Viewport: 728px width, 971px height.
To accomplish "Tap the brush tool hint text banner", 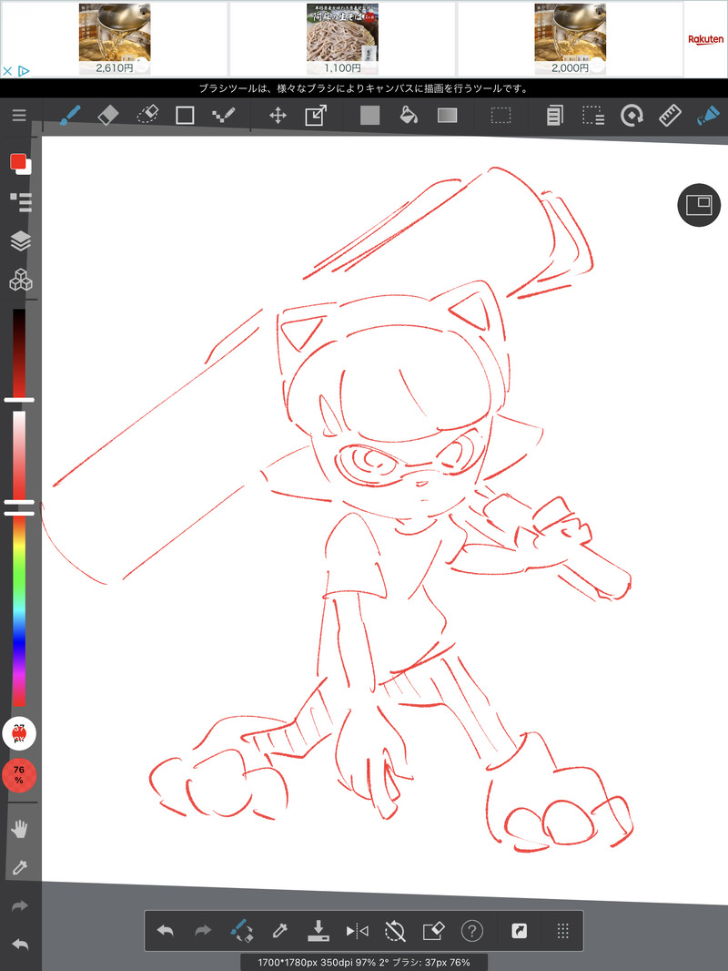I will point(364,88).
